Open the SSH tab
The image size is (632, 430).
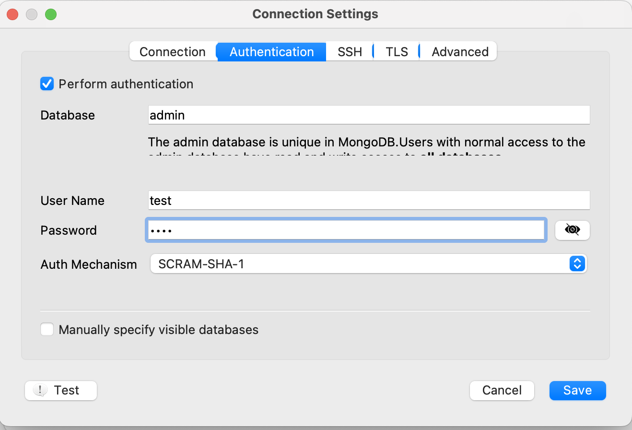(x=350, y=52)
